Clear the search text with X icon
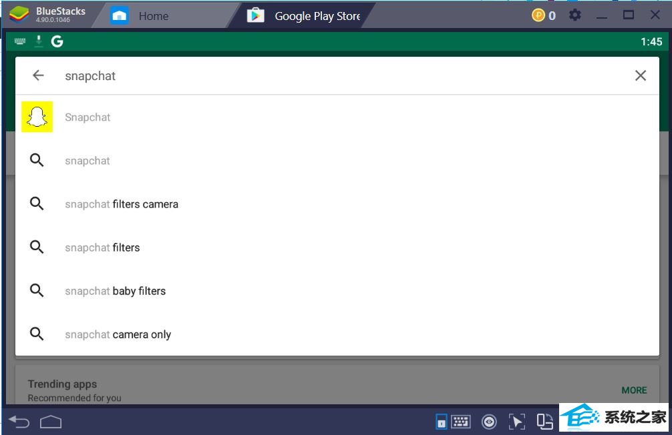 tap(641, 76)
